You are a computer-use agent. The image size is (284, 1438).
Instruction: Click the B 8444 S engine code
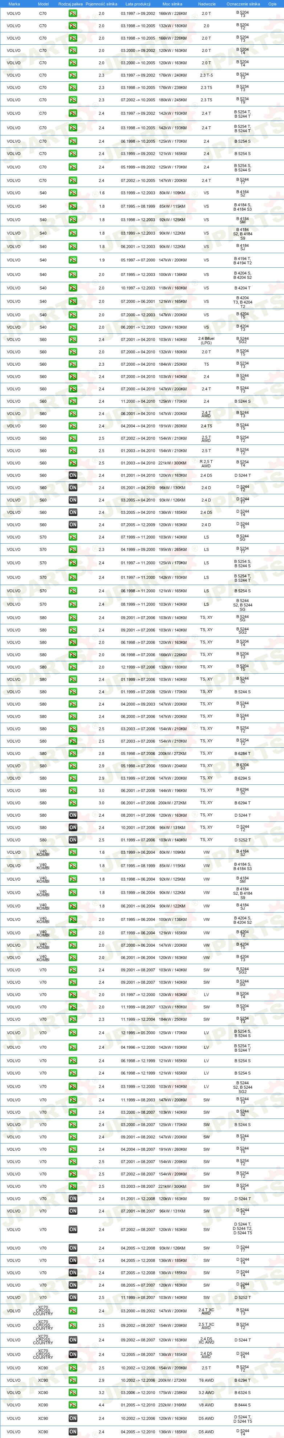click(x=243, y=1405)
